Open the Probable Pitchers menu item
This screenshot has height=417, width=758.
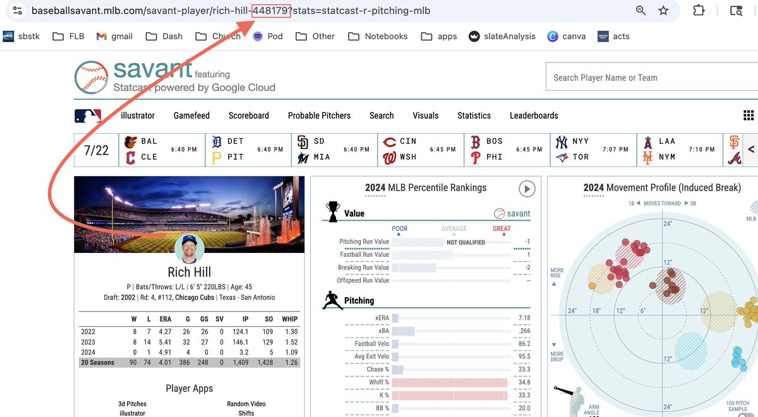click(319, 115)
